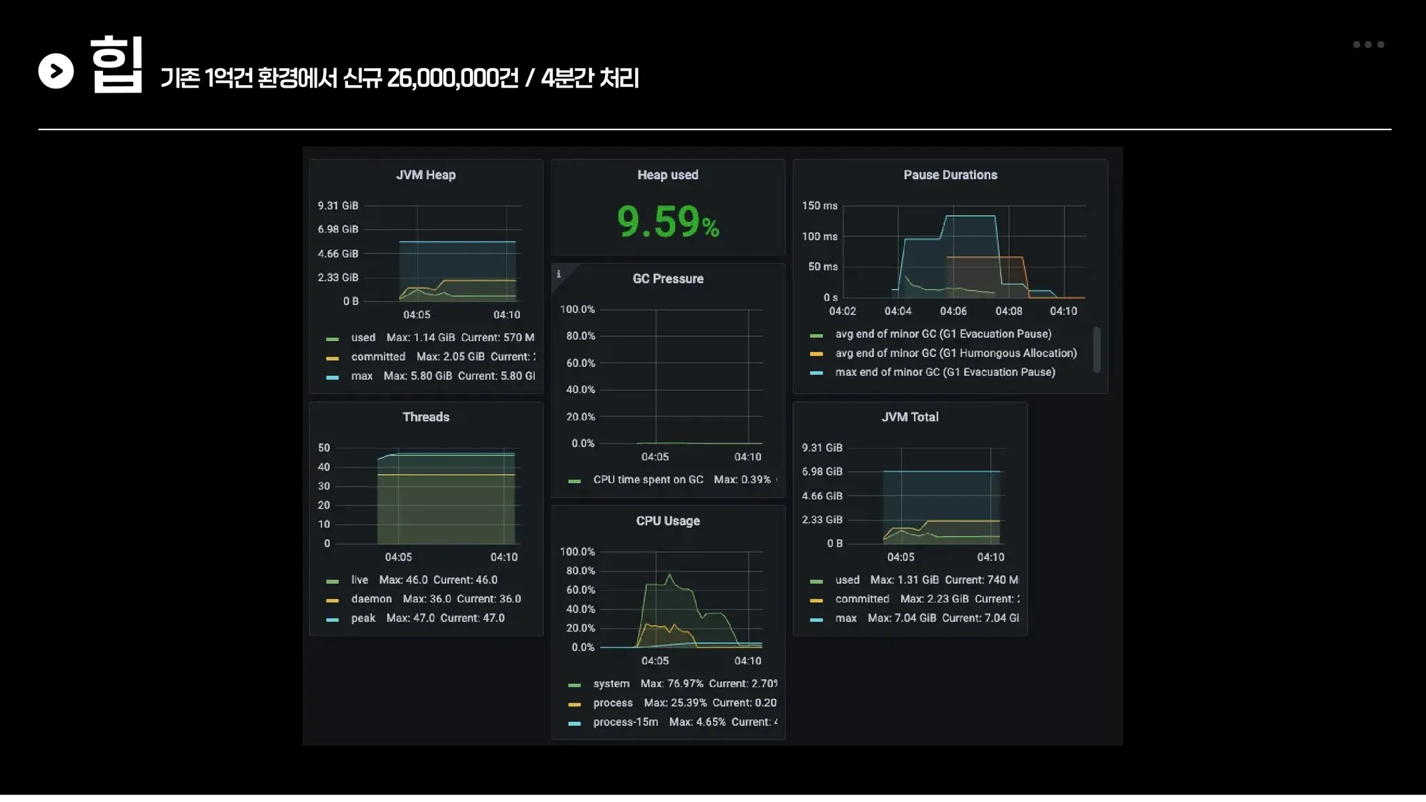This screenshot has width=1426, height=802.
Task: Toggle the 'used' series in JVM Heap legend
Action: (363, 338)
